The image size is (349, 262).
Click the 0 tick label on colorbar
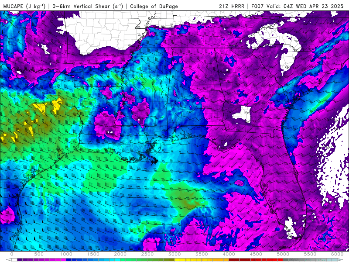[x=12, y=254]
